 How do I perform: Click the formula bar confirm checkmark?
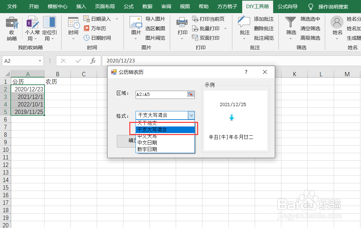click(78, 61)
